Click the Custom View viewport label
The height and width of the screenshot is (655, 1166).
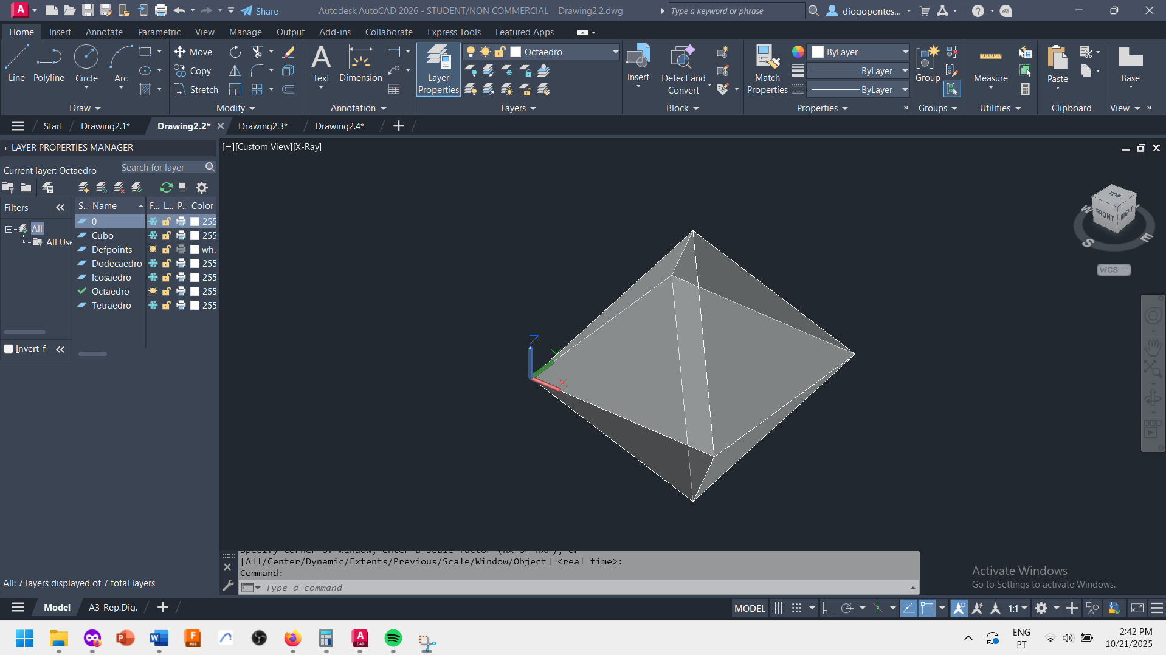click(264, 147)
